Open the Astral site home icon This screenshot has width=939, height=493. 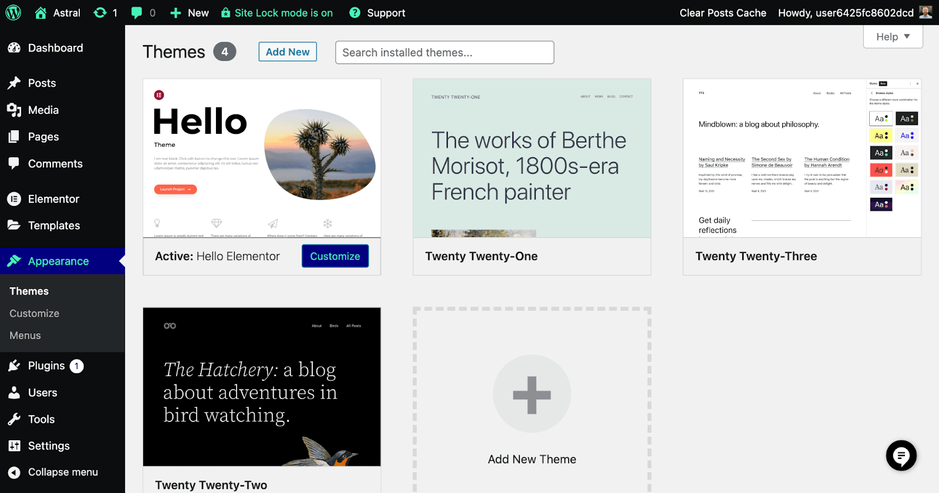tap(40, 13)
